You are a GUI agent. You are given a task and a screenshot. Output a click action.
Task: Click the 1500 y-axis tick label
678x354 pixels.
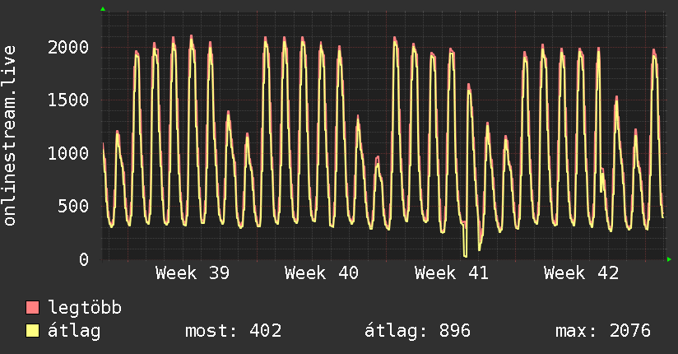[68, 100]
